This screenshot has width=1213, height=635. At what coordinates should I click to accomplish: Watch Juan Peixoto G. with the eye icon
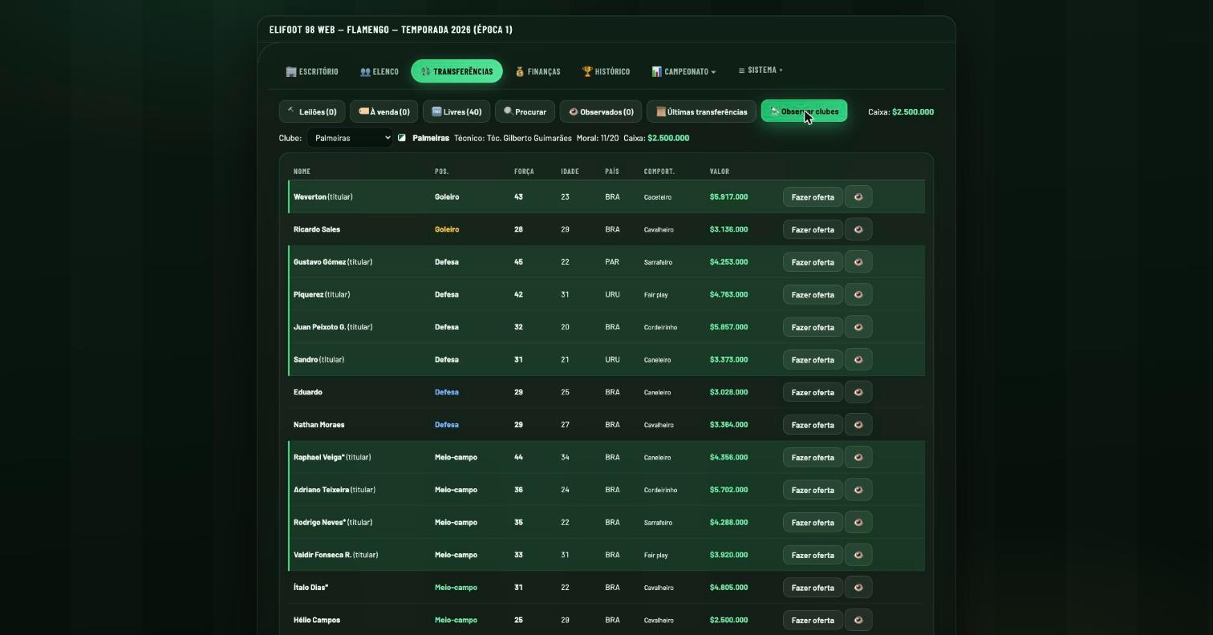858,327
